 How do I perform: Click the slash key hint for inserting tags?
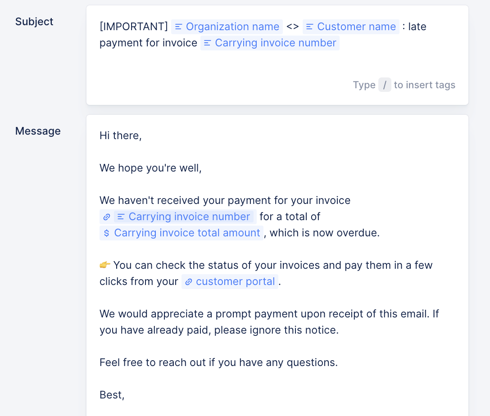tap(385, 85)
